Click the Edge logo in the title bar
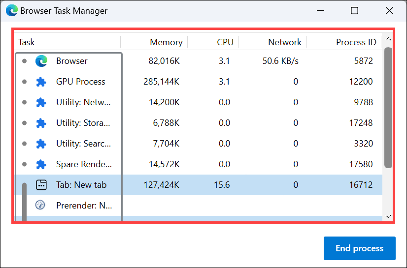407x268 pixels. pos(12,11)
